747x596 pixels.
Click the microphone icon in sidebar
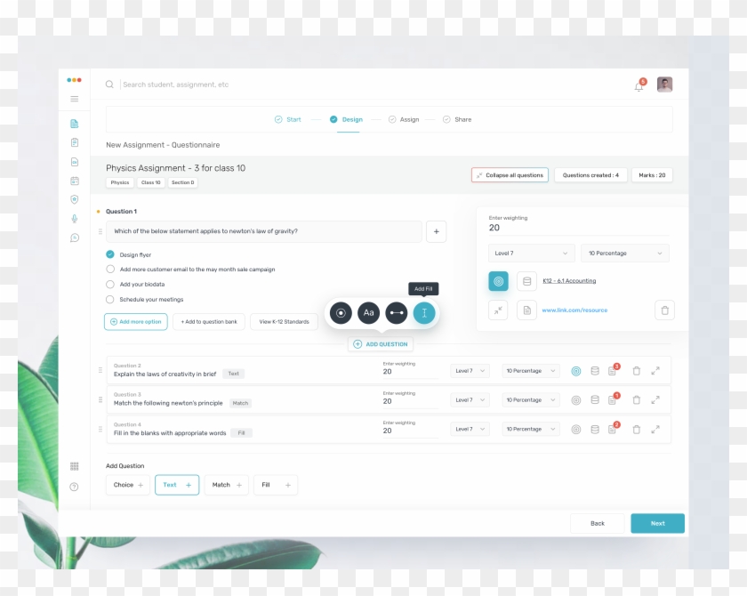[75, 219]
